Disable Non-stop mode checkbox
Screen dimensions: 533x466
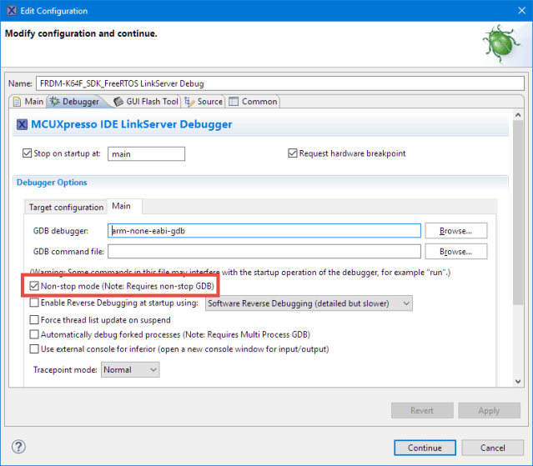[34, 286]
